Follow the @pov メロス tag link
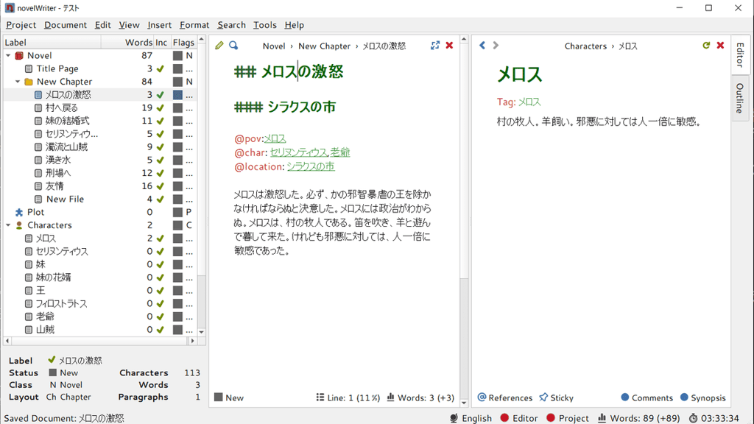754x424 pixels. point(275,138)
